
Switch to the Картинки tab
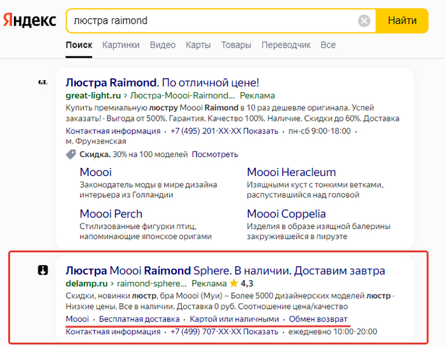(121, 45)
